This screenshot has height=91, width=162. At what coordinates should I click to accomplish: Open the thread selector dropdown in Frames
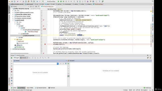(x=58, y=64)
